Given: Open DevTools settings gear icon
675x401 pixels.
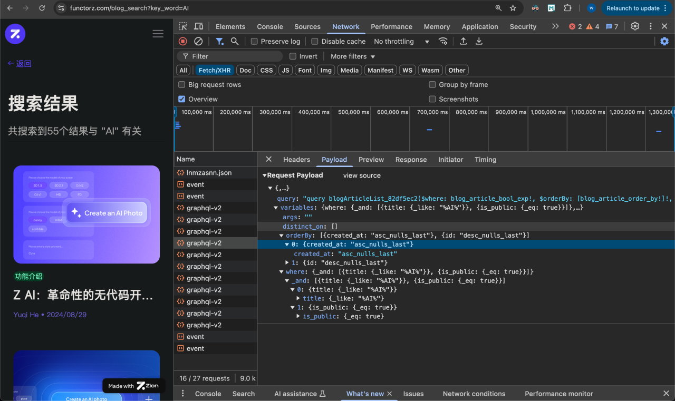Looking at the screenshot, I should [x=635, y=26].
